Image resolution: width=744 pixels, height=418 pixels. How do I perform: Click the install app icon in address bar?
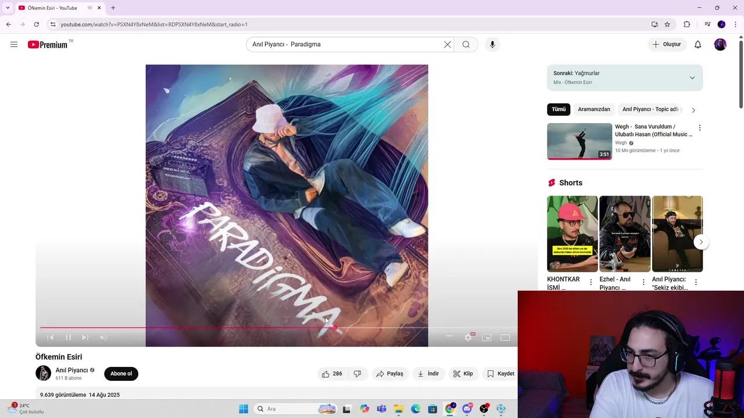[x=654, y=24]
